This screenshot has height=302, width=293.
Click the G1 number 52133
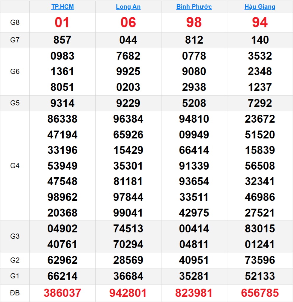[260, 276]
